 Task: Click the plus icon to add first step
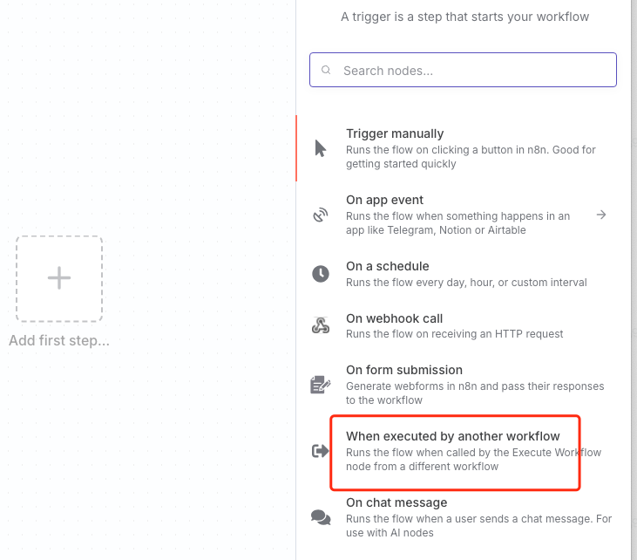click(x=59, y=278)
